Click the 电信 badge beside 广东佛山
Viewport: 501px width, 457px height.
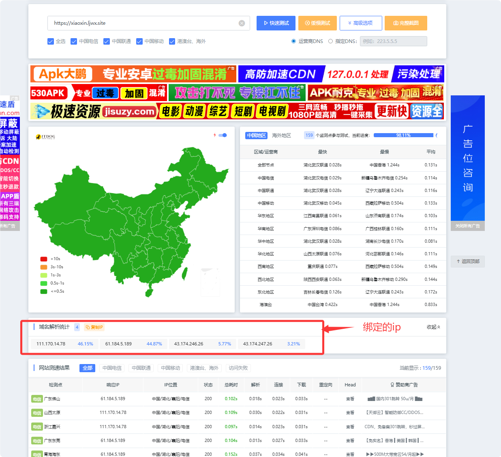(x=37, y=399)
